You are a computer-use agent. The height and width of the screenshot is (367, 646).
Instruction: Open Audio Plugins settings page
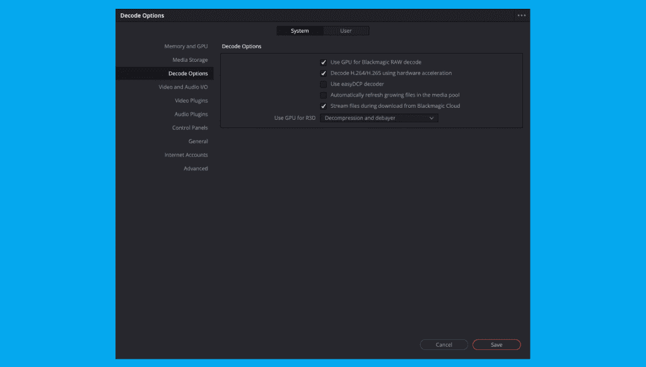(x=191, y=114)
